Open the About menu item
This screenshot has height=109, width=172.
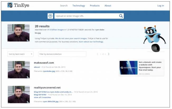pos(108,6)
